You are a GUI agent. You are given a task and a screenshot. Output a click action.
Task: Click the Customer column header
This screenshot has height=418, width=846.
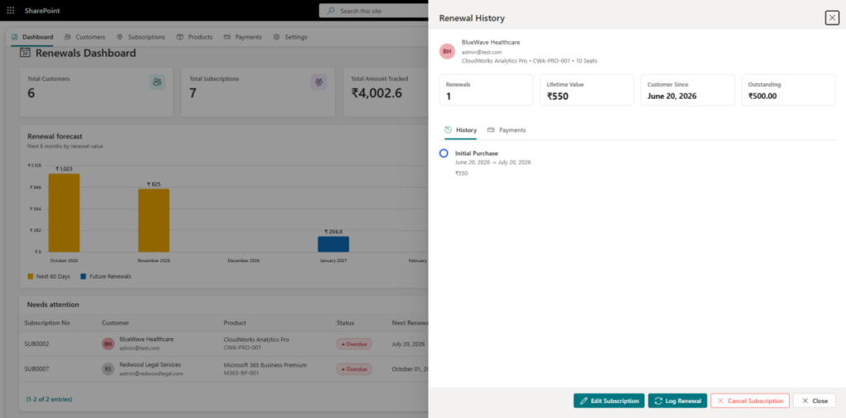[116, 322]
